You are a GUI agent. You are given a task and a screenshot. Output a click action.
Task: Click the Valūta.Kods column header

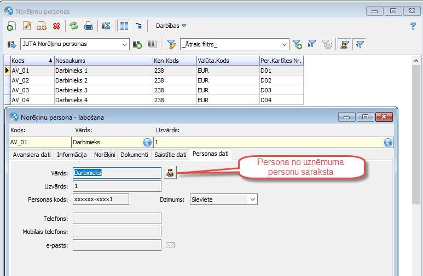tap(228, 61)
